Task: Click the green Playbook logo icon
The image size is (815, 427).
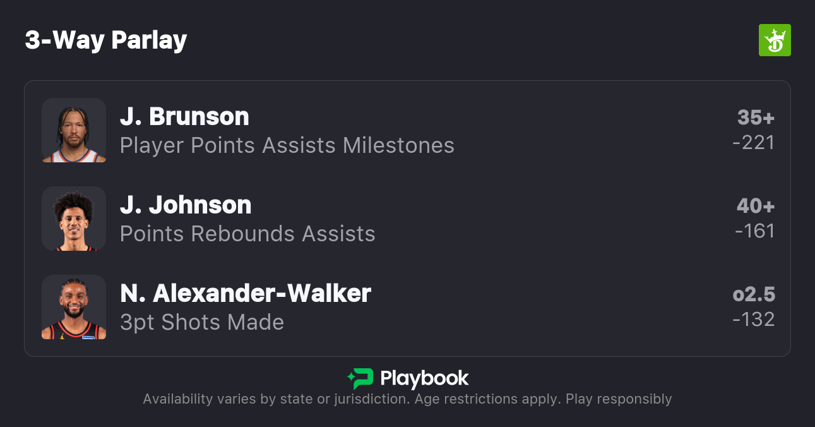Action: (x=360, y=378)
